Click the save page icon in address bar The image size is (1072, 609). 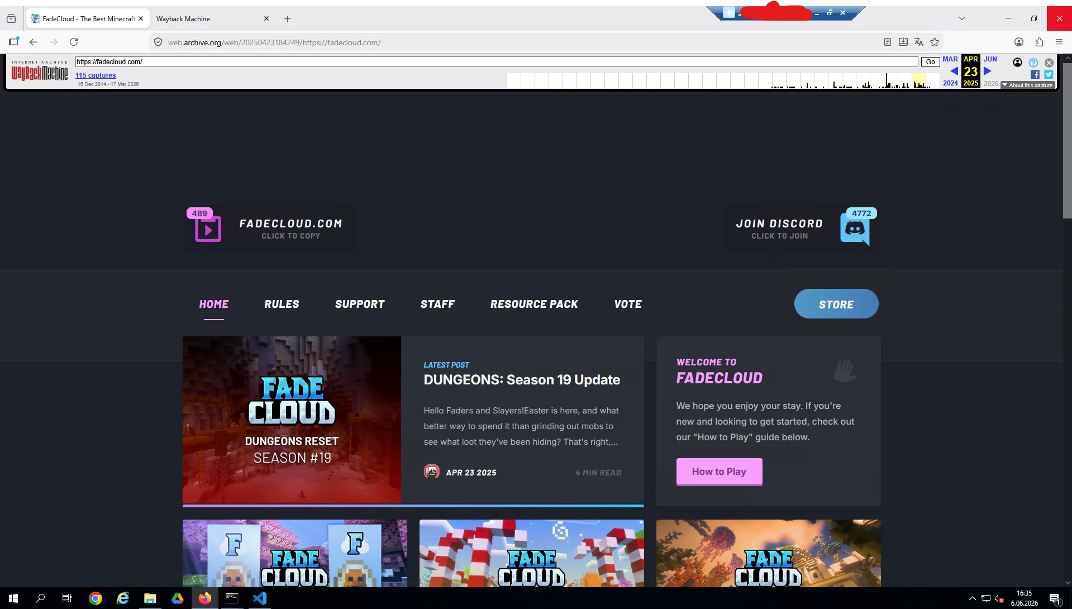tap(903, 42)
